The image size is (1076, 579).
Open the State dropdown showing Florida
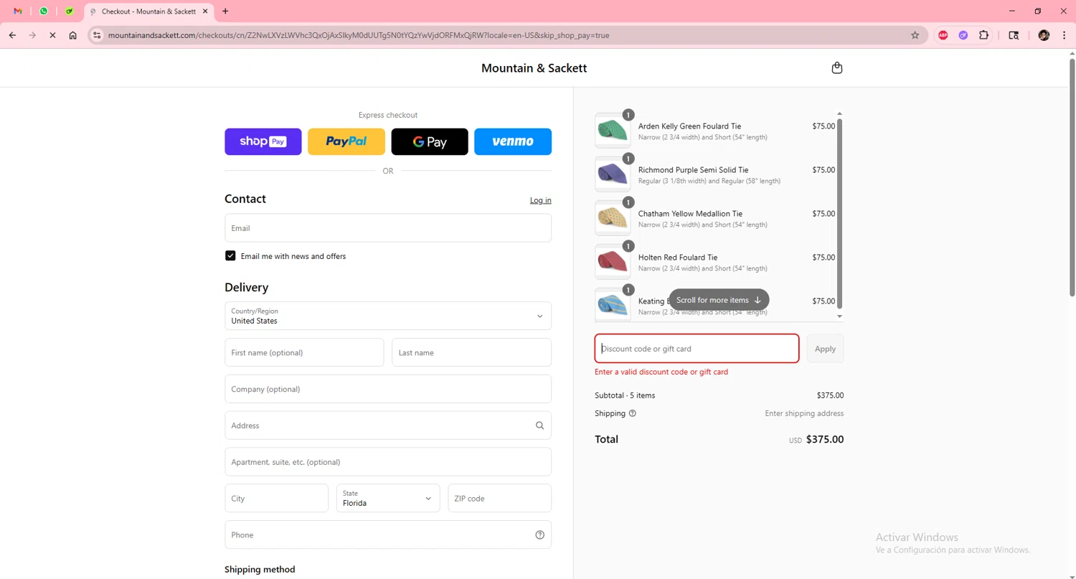pyautogui.click(x=388, y=498)
